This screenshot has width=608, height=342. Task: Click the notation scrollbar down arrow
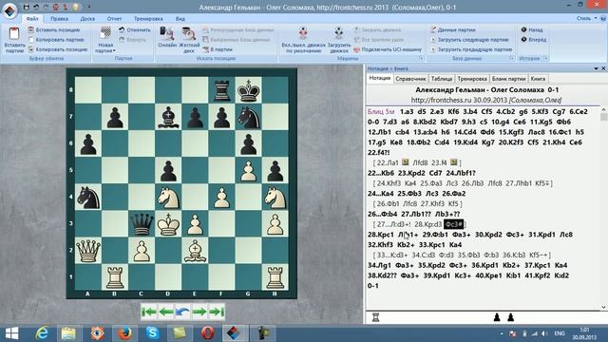click(603, 308)
